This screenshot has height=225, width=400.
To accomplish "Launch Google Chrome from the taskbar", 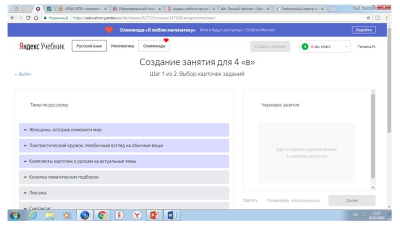I will pyautogui.click(x=102, y=215).
